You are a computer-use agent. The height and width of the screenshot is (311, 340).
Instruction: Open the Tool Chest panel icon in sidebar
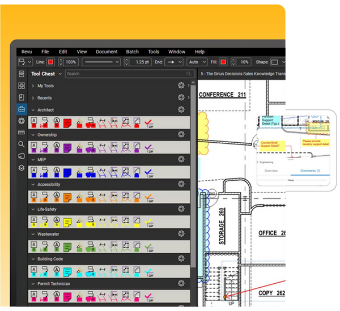tap(22, 109)
